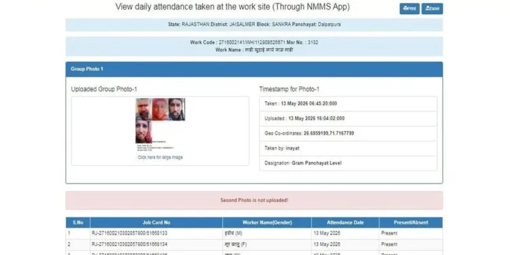Image resolution: width=510 pixels, height=255 pixels.
Task: Select job card RJ-2716002103020579​00/51668133
Action: (129, 233)
